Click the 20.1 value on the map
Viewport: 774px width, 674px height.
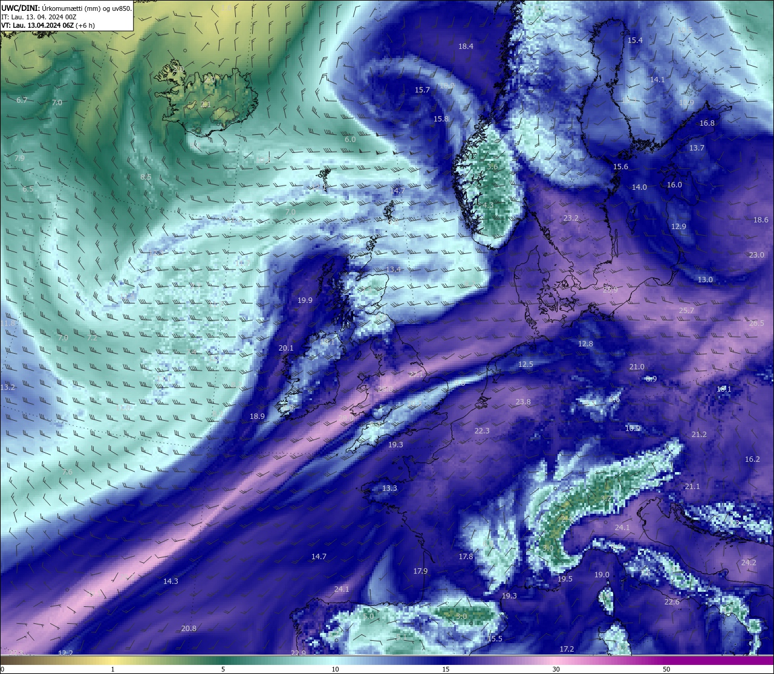pos(286,348)
